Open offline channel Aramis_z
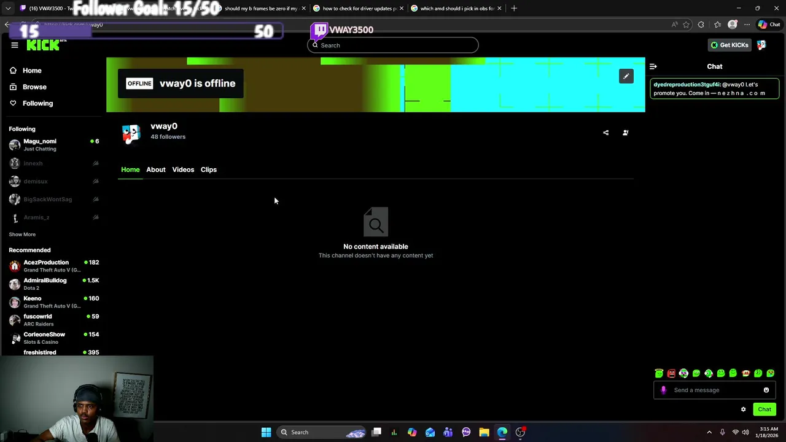 [54, 217]
